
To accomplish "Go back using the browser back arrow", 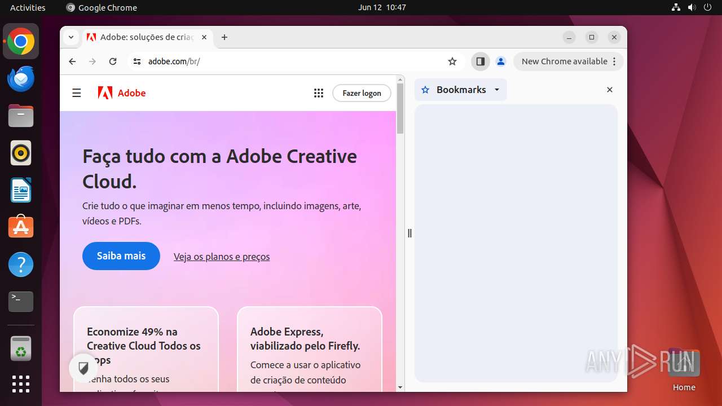I will click(72, 61).
